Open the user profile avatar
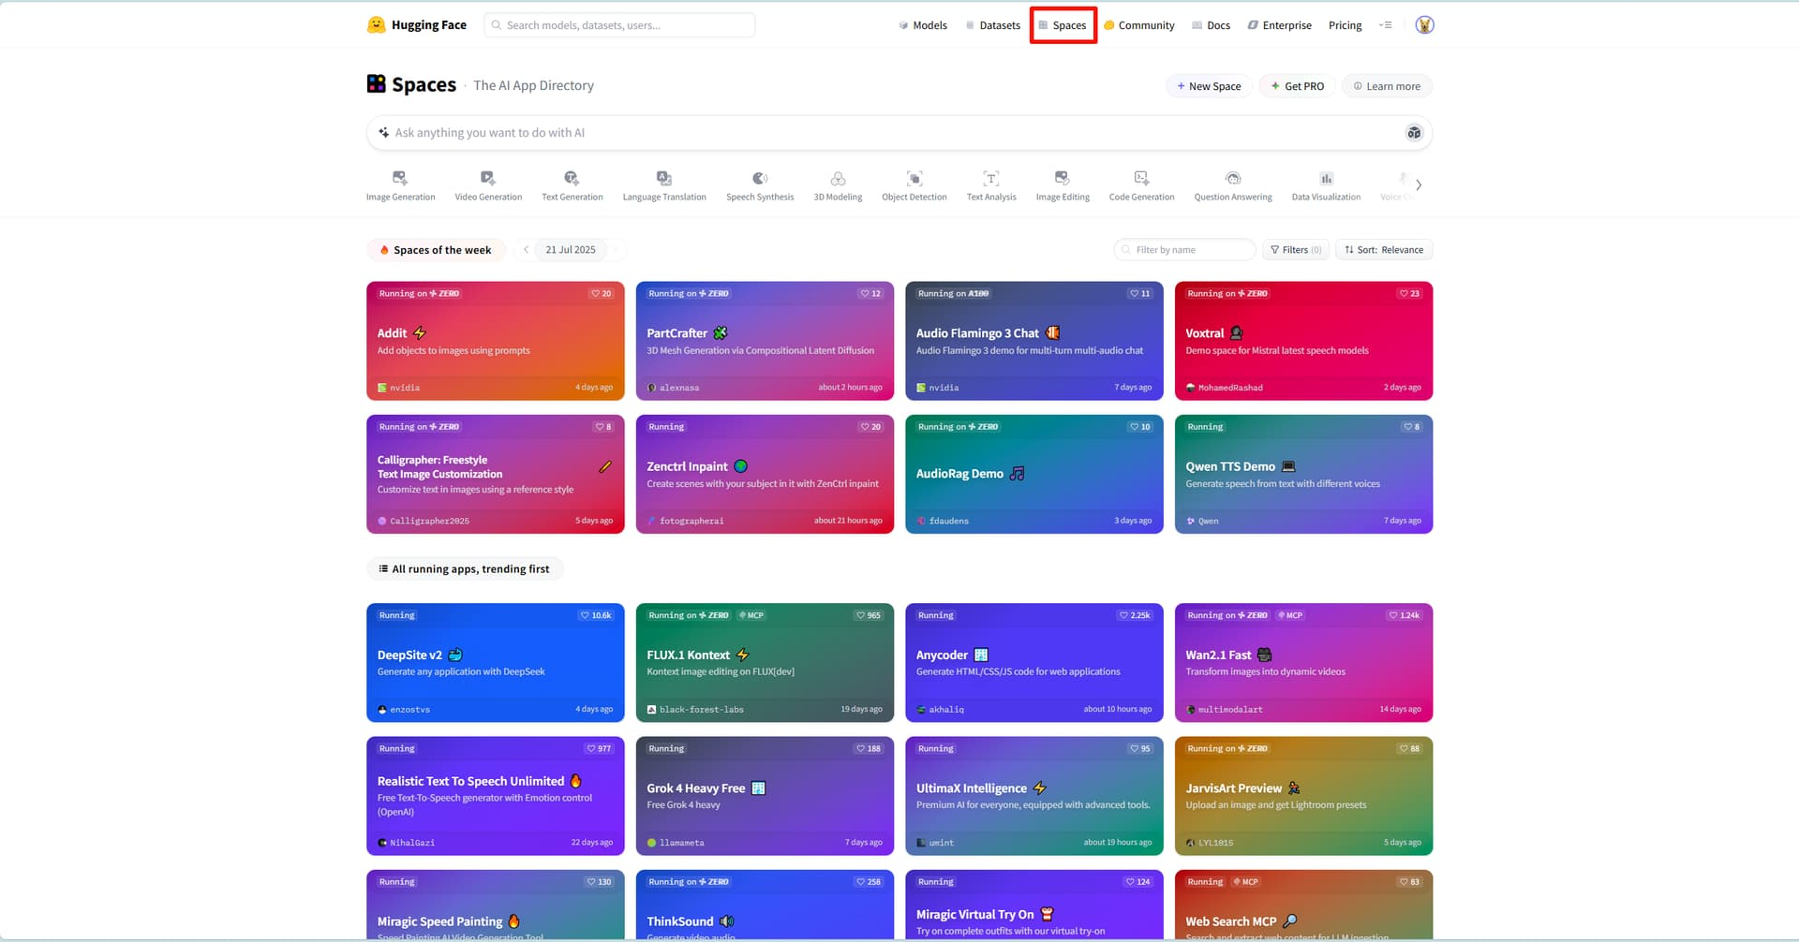Viewport: 1799px width, 942px height. 1424,25
